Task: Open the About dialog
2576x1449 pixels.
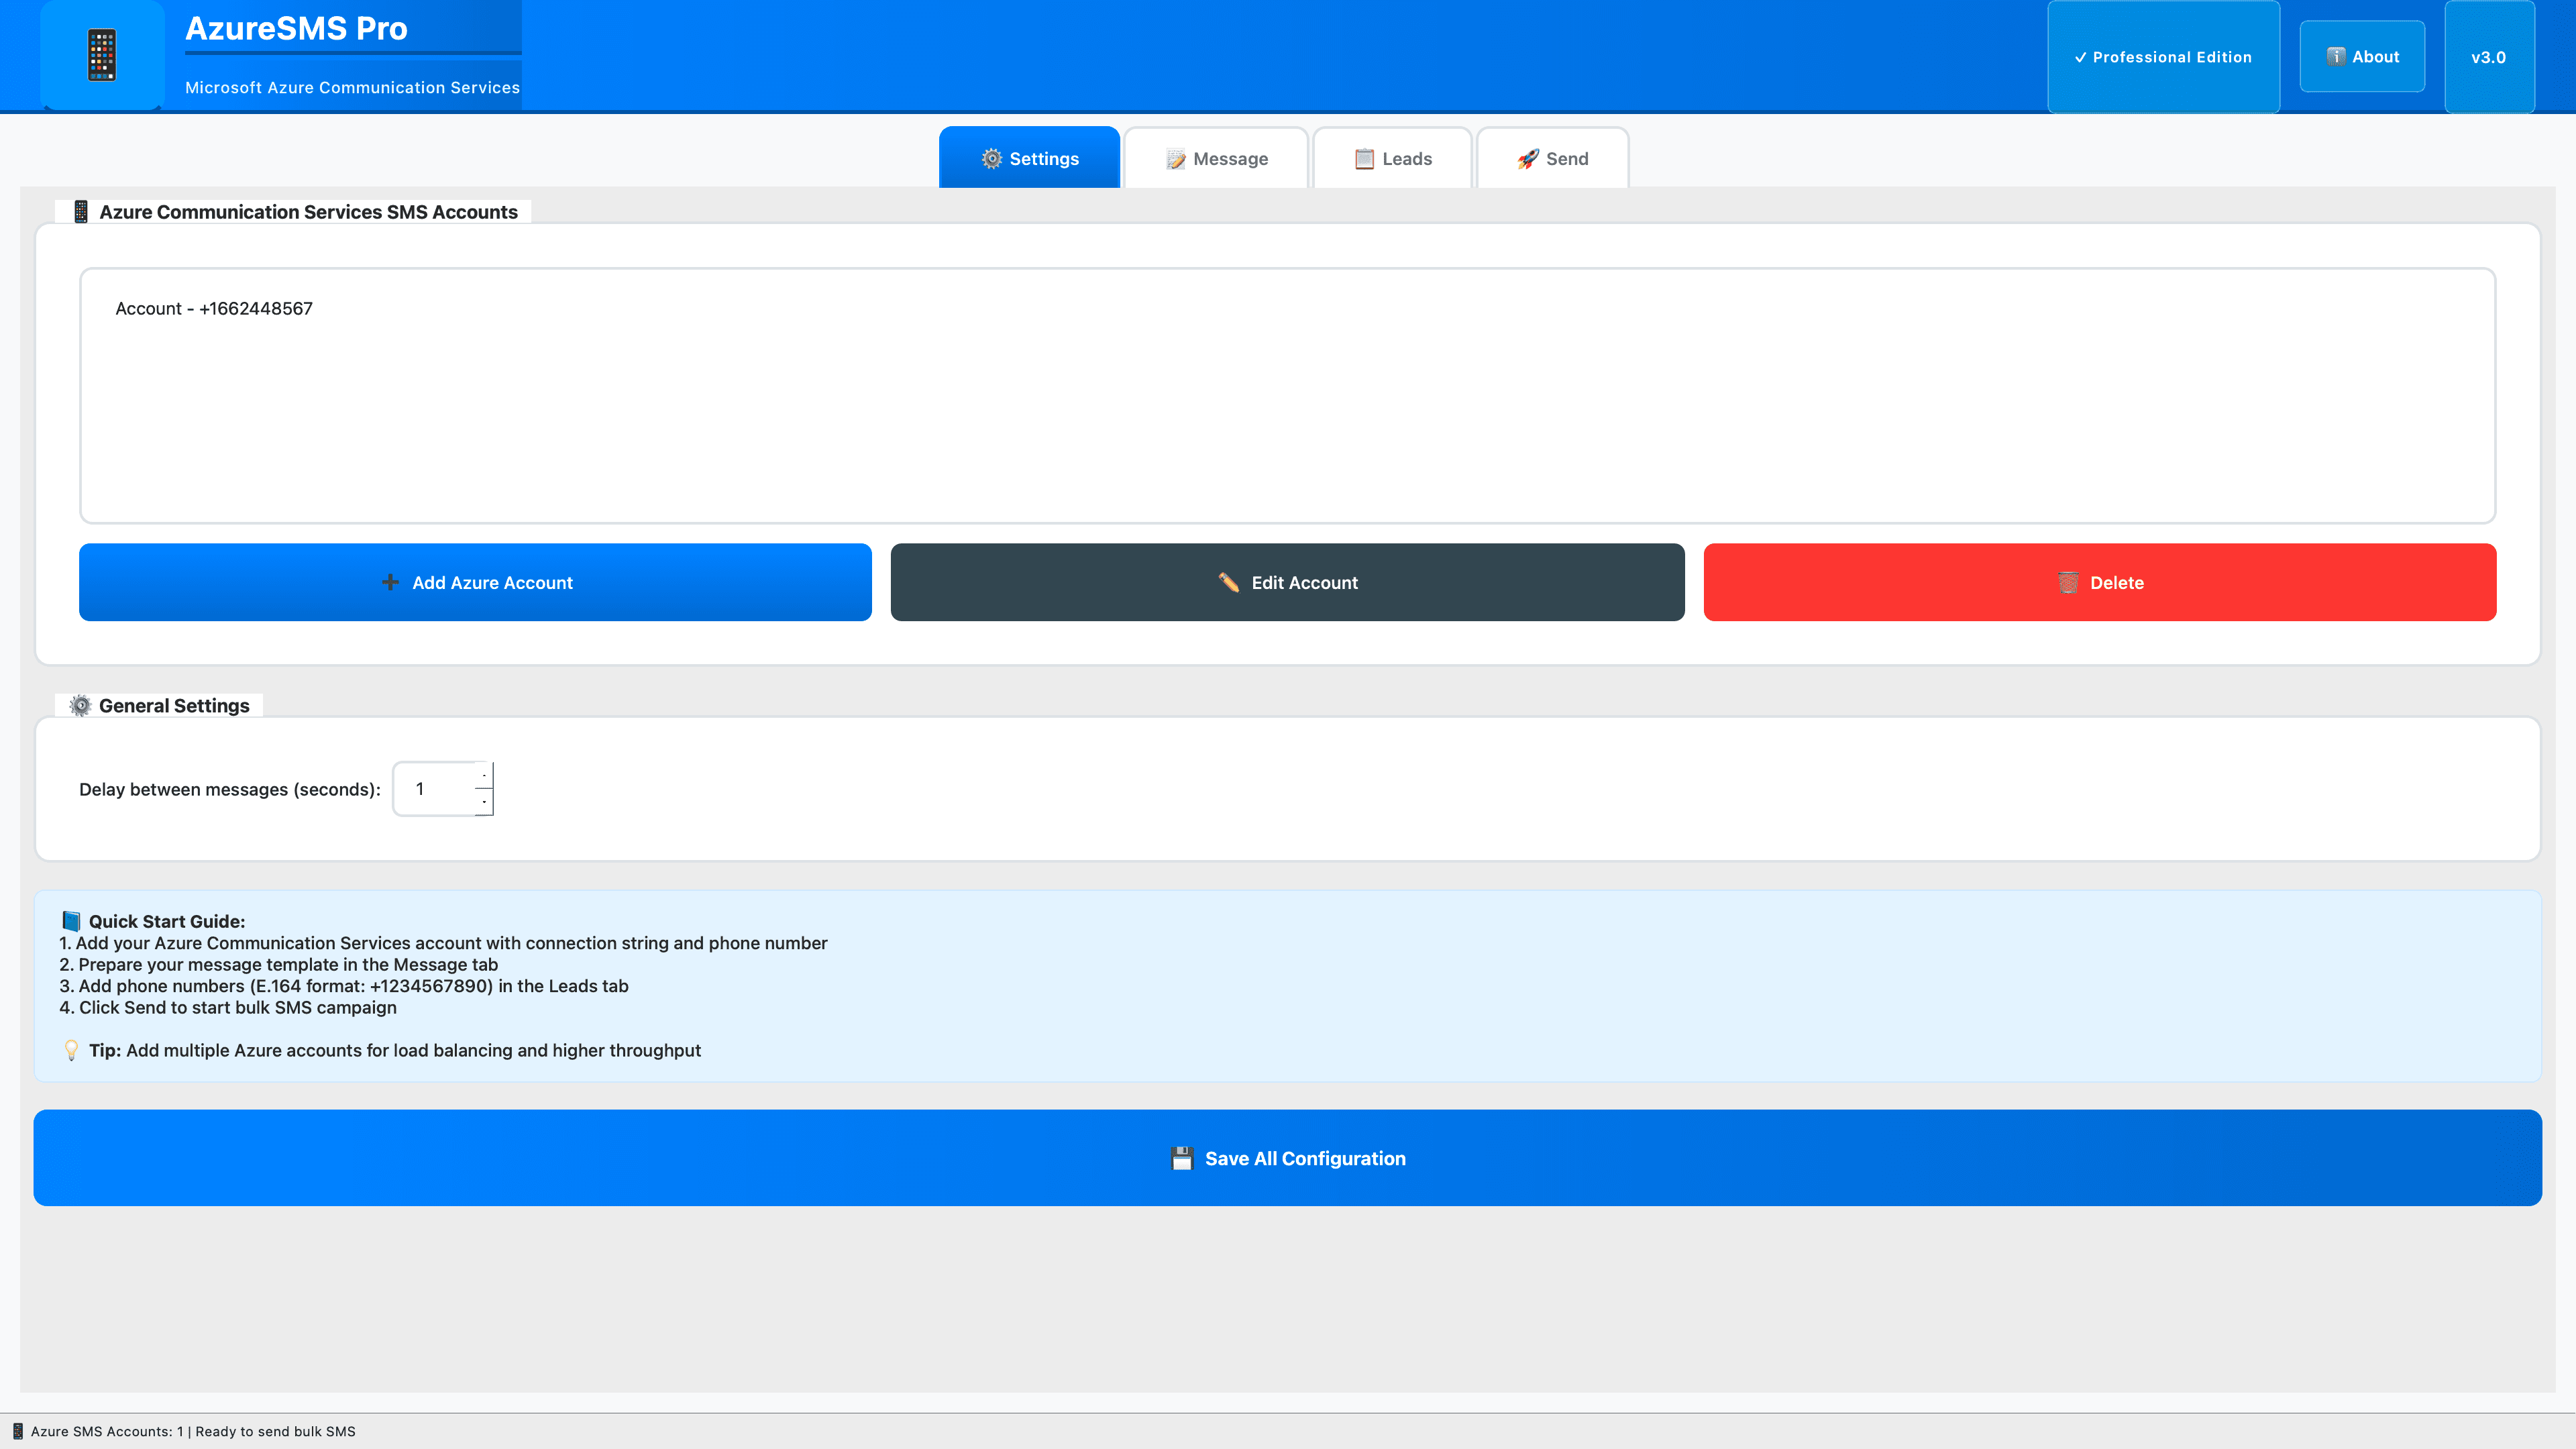Action: (2362, 57)
